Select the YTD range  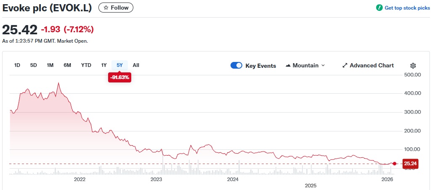point(86,65)
